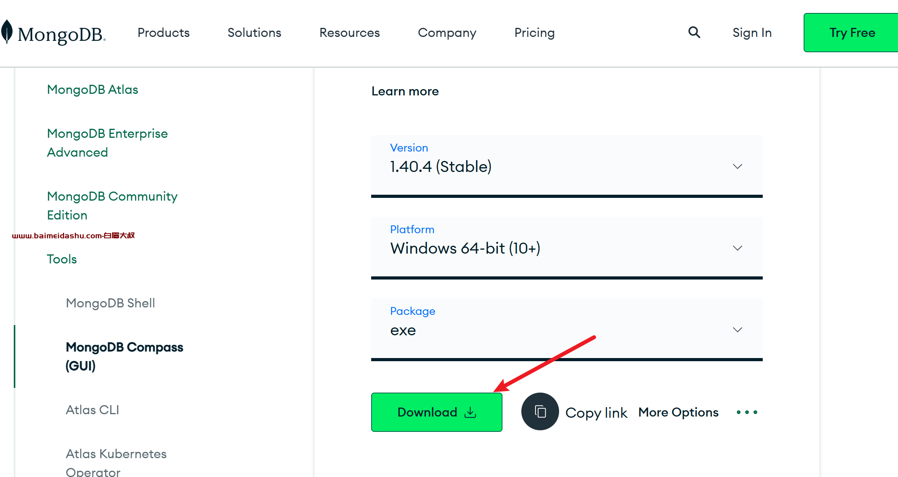
Task: Click the Copy link label
Action: 596,413
